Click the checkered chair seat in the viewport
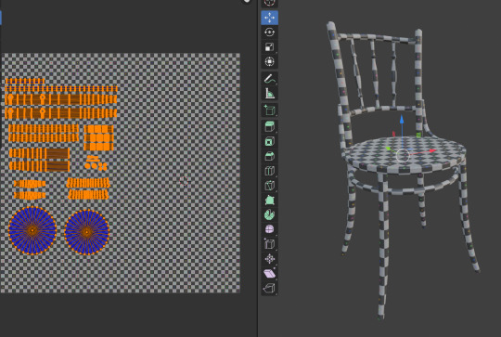 [405, 154]
